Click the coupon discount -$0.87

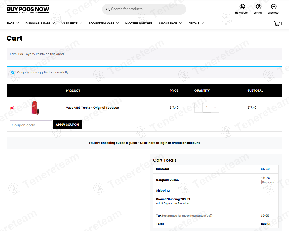click(266, 178)
